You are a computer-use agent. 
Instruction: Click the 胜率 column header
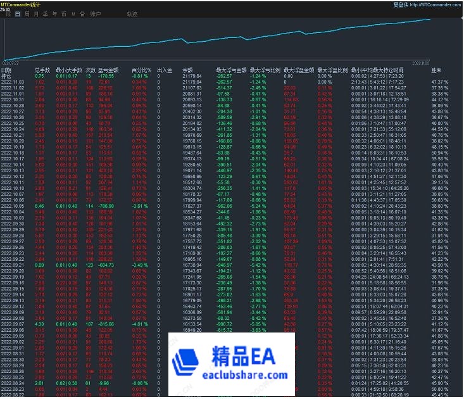(428, 70)
